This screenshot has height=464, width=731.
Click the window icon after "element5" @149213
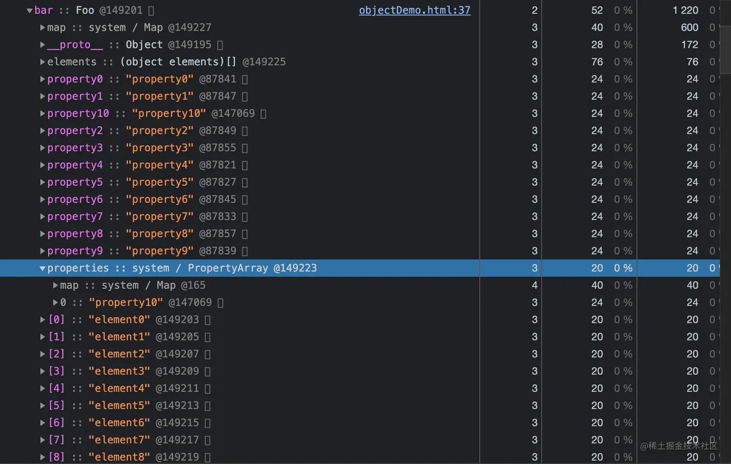pos(207,406)
